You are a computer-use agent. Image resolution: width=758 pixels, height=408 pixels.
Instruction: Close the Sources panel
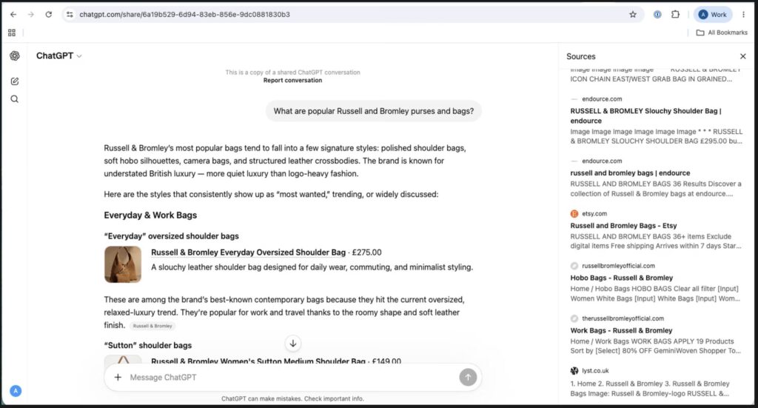click(x=743, y=56)
